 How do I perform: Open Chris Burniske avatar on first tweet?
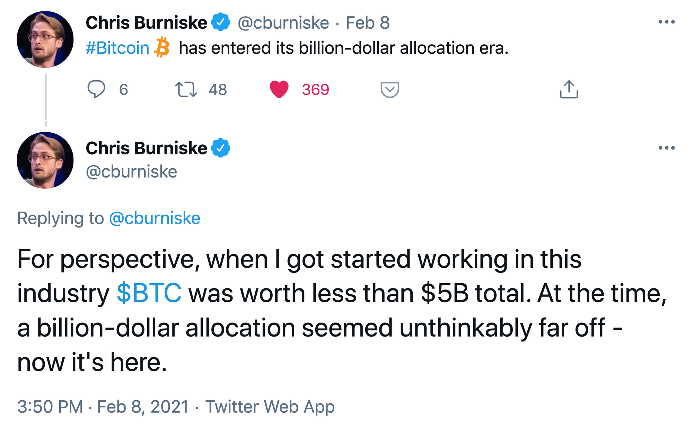pyautogui.click(x=45, y=39)
